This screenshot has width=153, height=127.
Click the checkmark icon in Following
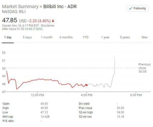pyautogui.click(x=131, y=8)
